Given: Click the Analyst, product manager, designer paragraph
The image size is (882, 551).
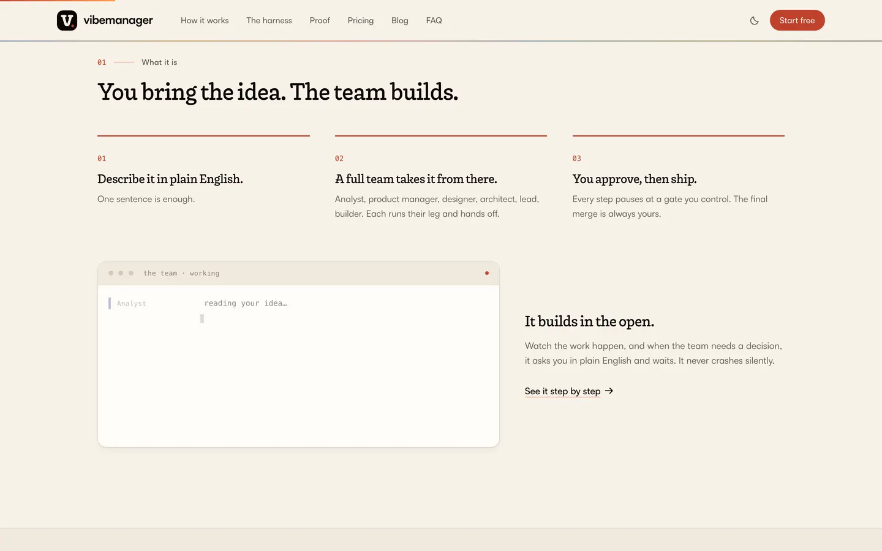Looking at the screenshot, I should pos(437,206).
